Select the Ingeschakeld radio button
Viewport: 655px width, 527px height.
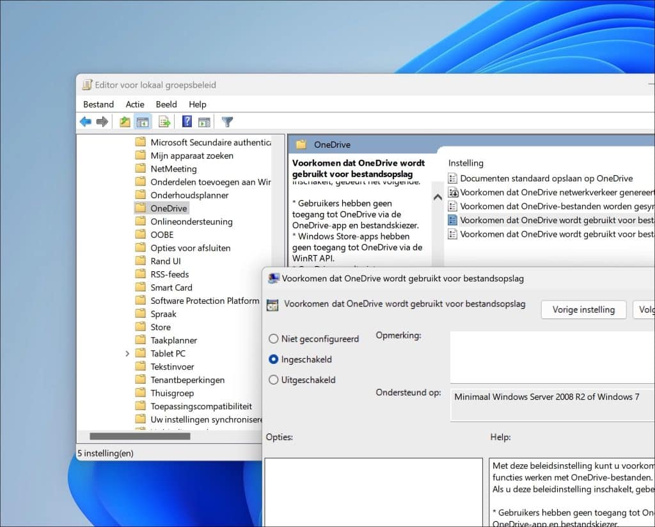coord(273,359)
